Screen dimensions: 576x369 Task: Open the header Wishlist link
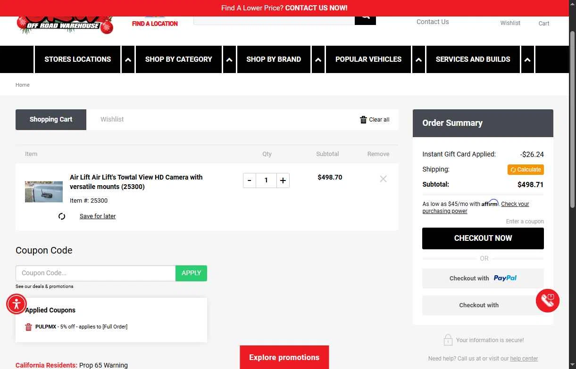click(510, 23)
